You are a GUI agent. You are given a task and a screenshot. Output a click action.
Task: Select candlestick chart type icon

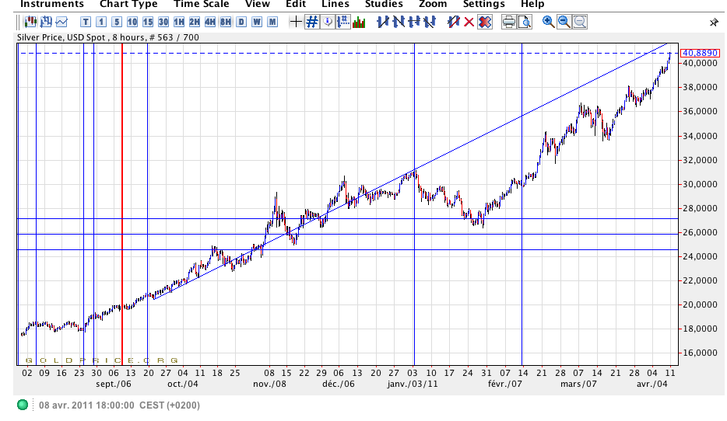[x=30, y=22]
